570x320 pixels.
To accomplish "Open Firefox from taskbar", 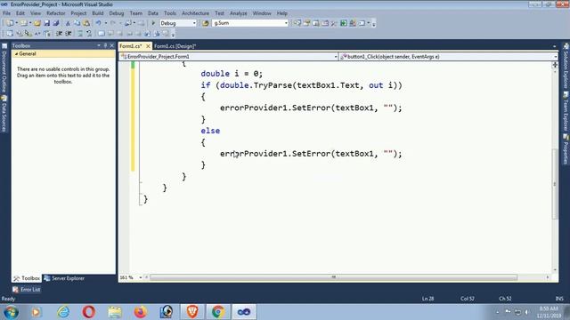I will [141, 312].
